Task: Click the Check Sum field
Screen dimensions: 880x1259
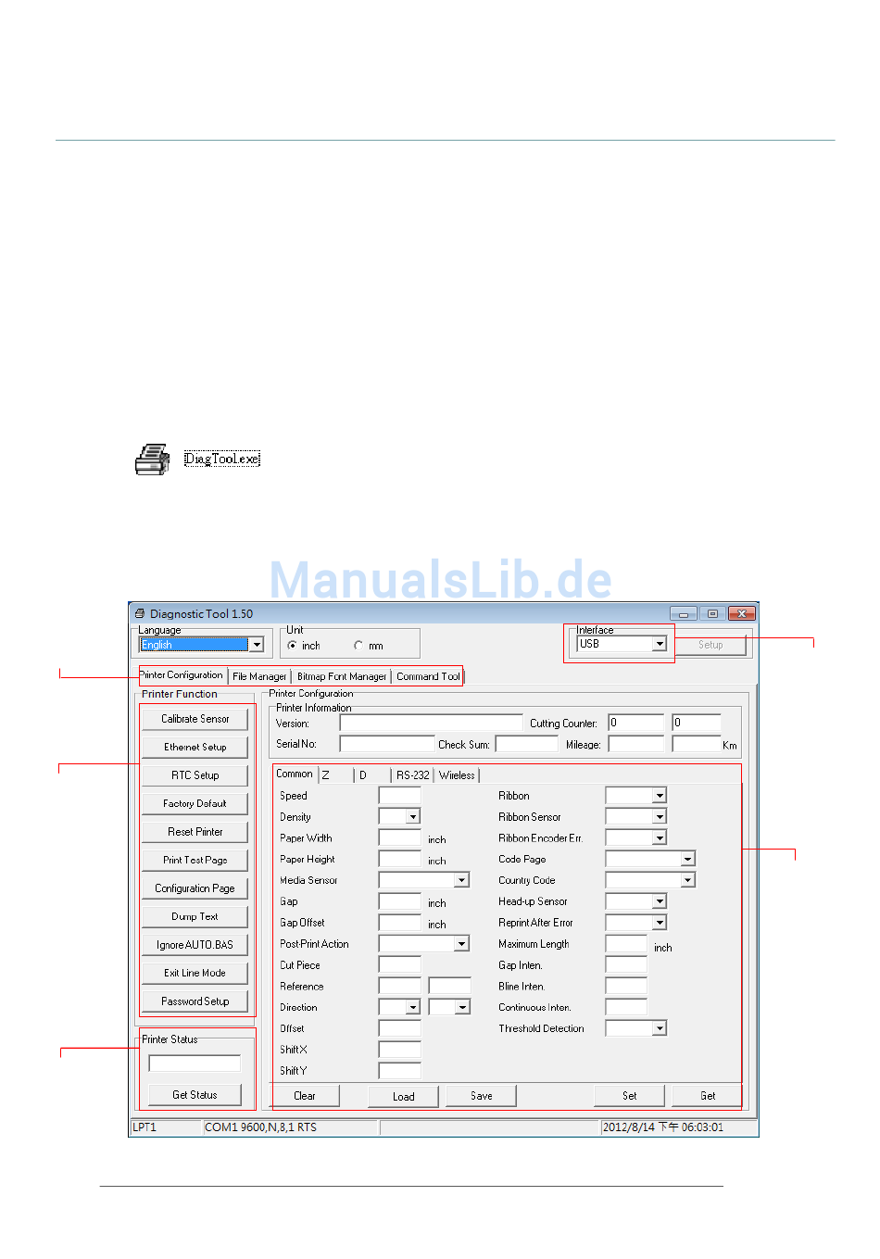Action: click(526, 744)
